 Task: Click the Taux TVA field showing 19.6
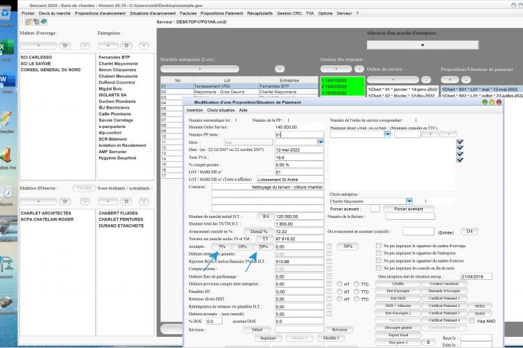pyautogui.click(x=299, y=157)
